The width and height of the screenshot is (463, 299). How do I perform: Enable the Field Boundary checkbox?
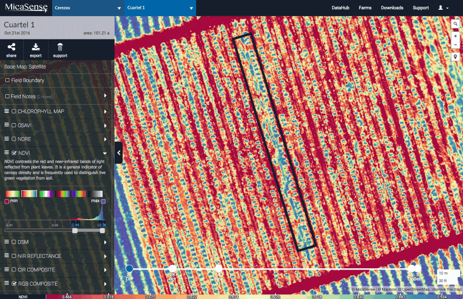[8, 80]
